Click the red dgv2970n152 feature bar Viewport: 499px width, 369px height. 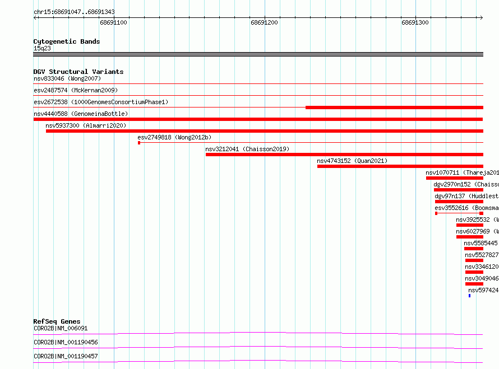459,190
